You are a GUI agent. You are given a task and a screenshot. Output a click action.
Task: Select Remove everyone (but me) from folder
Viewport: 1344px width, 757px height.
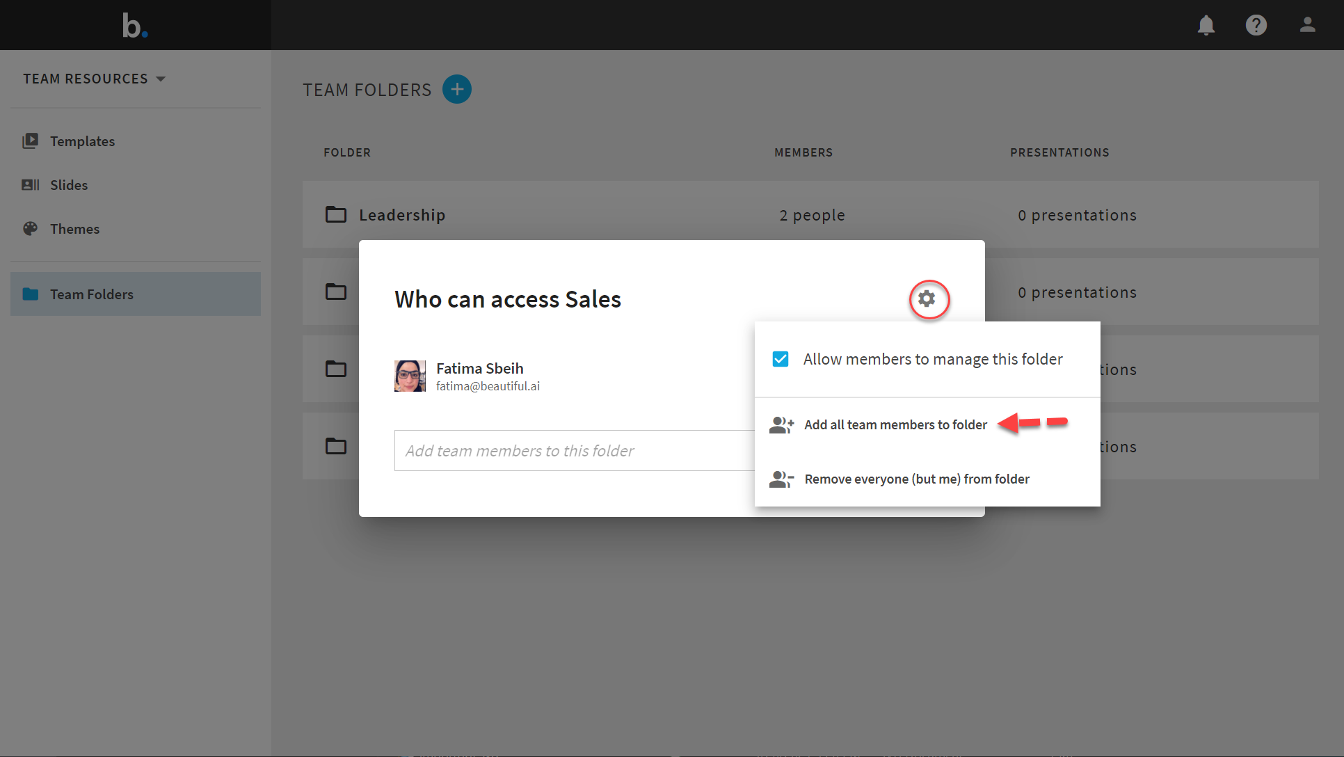pyautogui.click(x=917, y=479)
